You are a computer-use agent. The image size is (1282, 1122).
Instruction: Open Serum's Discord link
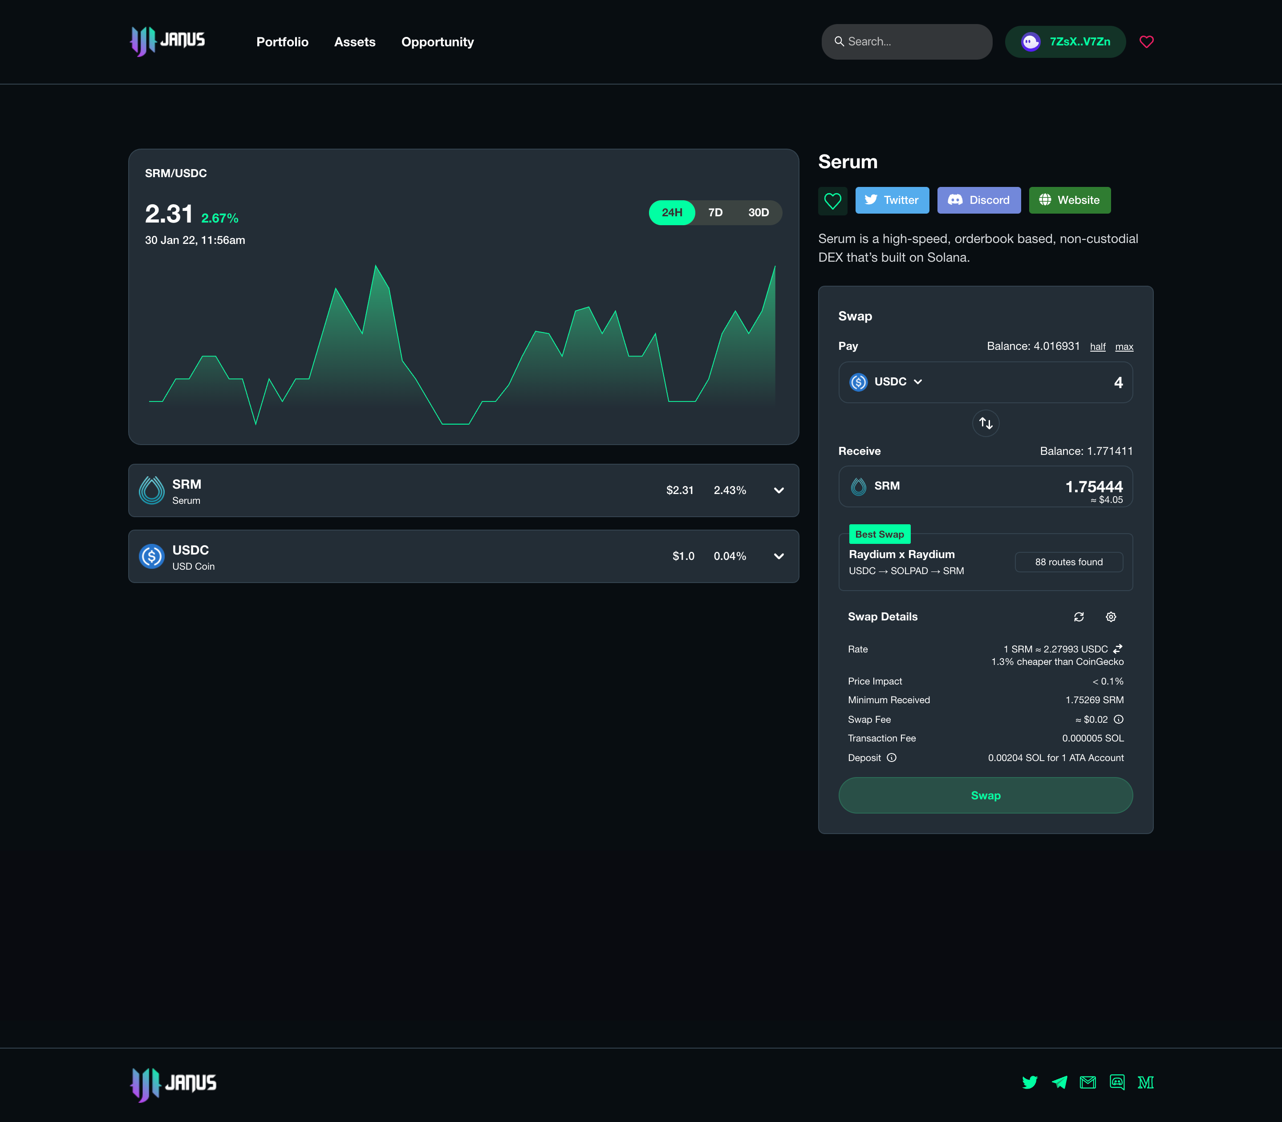click(978, 200)
